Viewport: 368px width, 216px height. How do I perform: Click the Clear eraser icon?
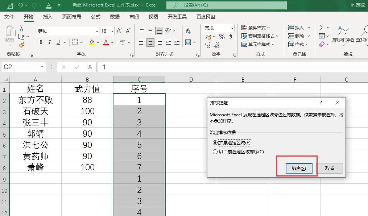tap(322, 44)
